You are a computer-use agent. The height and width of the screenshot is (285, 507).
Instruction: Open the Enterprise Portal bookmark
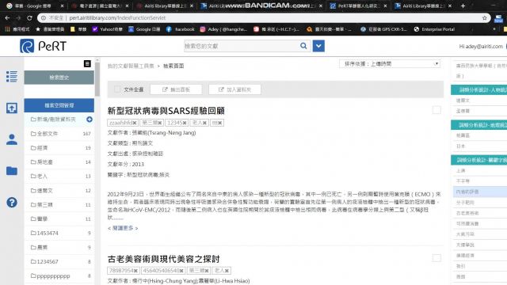coord(434,29)
